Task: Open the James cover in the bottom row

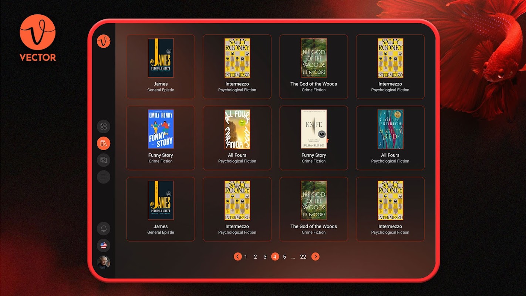Action: tap(161, 200)
